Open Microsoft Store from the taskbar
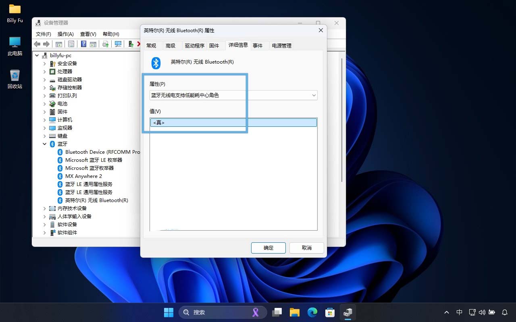The width and height of the screenshot is (516, 322). pos(330,312)
